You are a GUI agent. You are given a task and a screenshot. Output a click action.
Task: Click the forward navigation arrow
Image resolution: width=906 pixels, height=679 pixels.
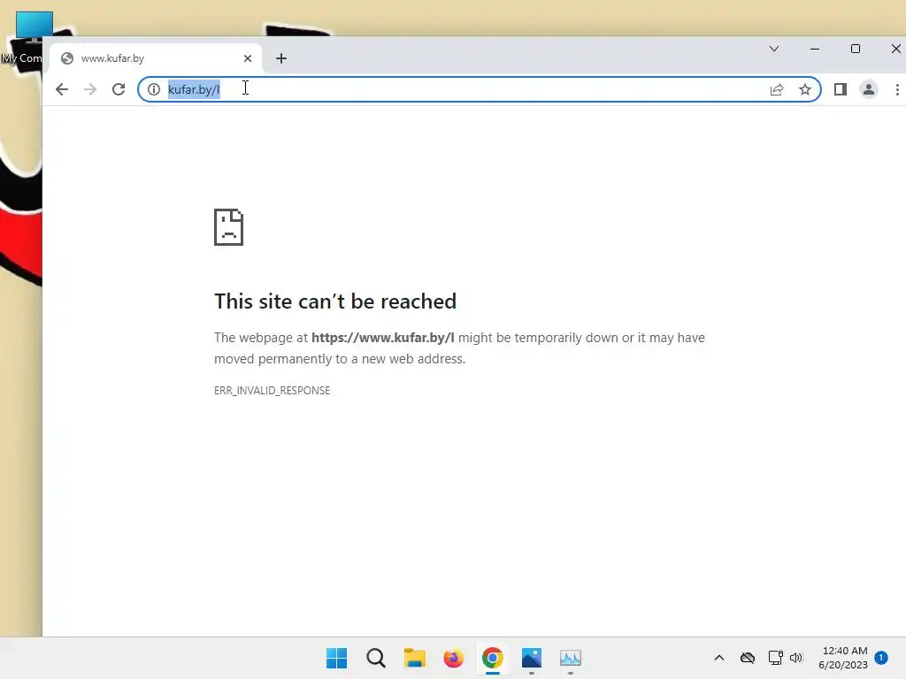[90, 89]
